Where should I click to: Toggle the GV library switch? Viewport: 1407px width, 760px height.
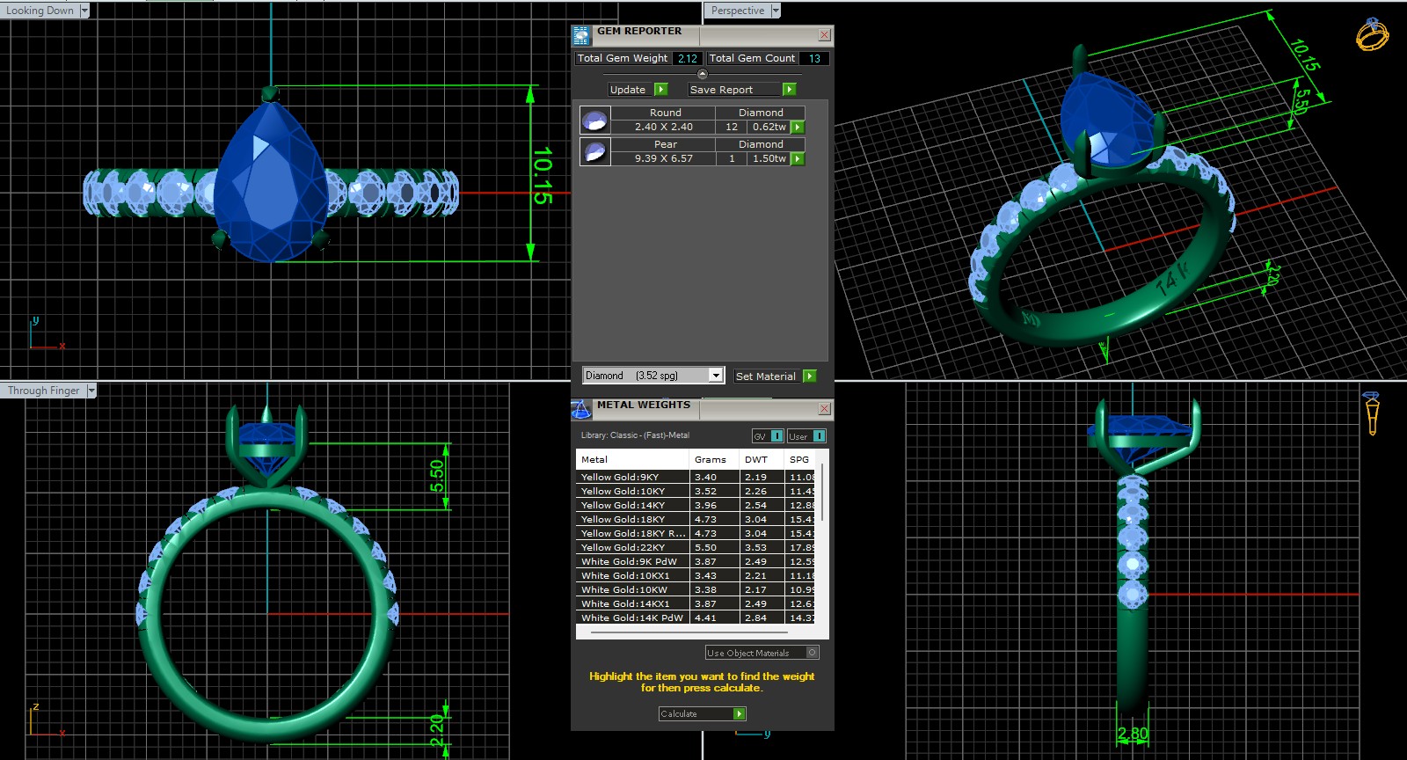[776, 436]
